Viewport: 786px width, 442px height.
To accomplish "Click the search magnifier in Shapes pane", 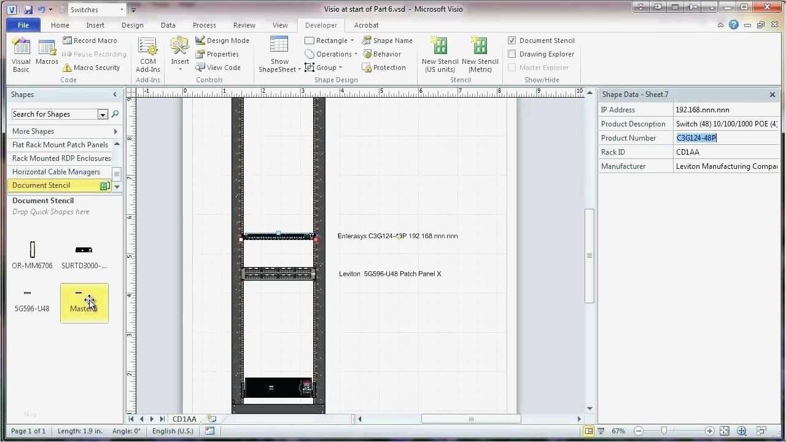I will pos(115,114).
